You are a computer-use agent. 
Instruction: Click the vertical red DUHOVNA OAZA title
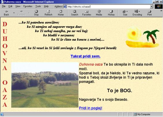(x=5, y=64)
